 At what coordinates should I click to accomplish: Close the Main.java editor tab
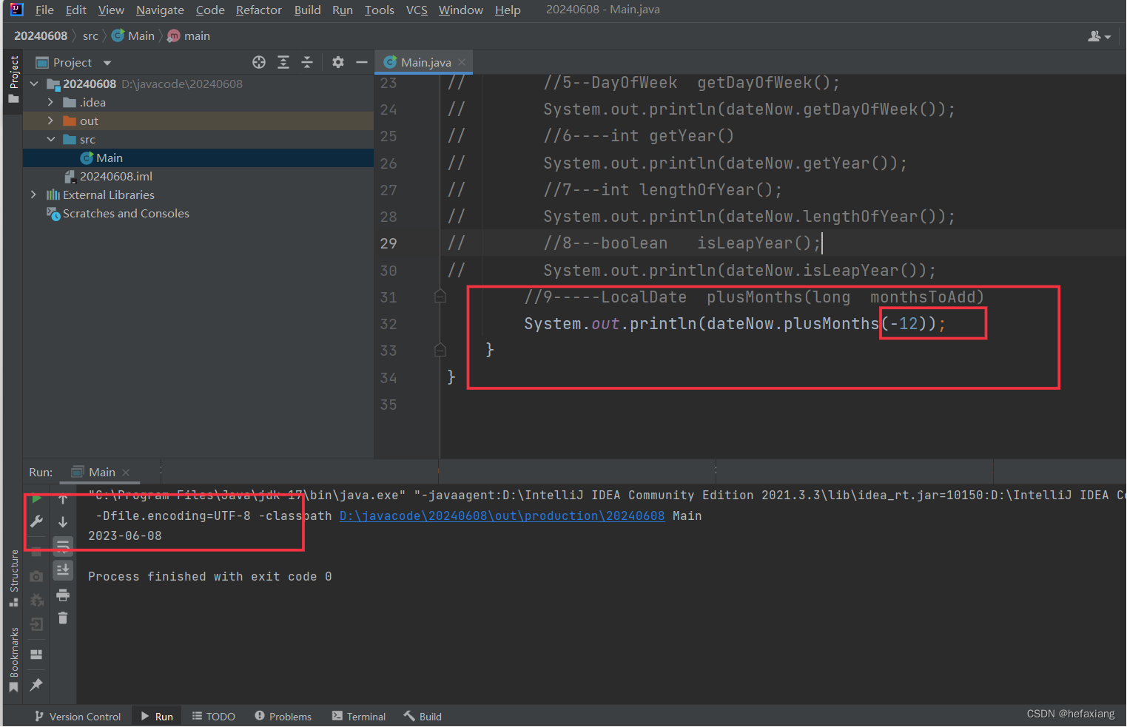462,62
